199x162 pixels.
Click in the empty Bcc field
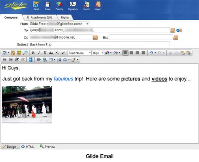[141, 37]
